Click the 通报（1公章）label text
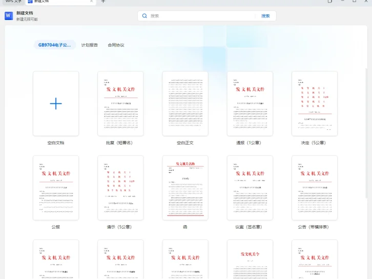372x279 pixels. point(249,143)
